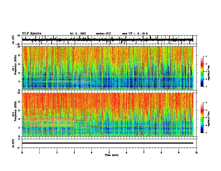221x171 pixels.
Task: Click the "-7" label on ch.1 color scale
Action: pyautogui.click(x=206, y=87)
